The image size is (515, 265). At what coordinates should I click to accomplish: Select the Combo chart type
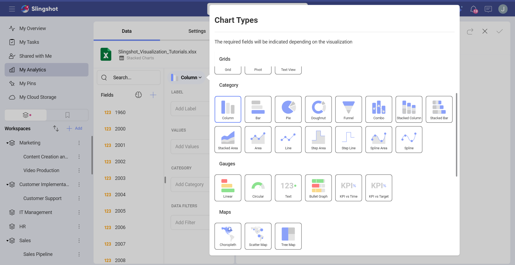(379, 109)
